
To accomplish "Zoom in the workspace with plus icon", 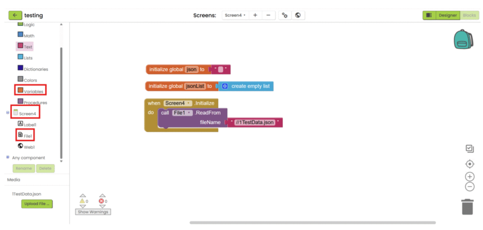I will (x=469, y=176).
